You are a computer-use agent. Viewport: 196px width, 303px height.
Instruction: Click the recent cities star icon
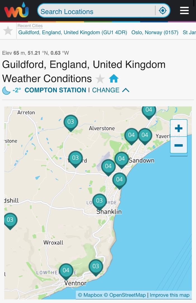[8, 30]
